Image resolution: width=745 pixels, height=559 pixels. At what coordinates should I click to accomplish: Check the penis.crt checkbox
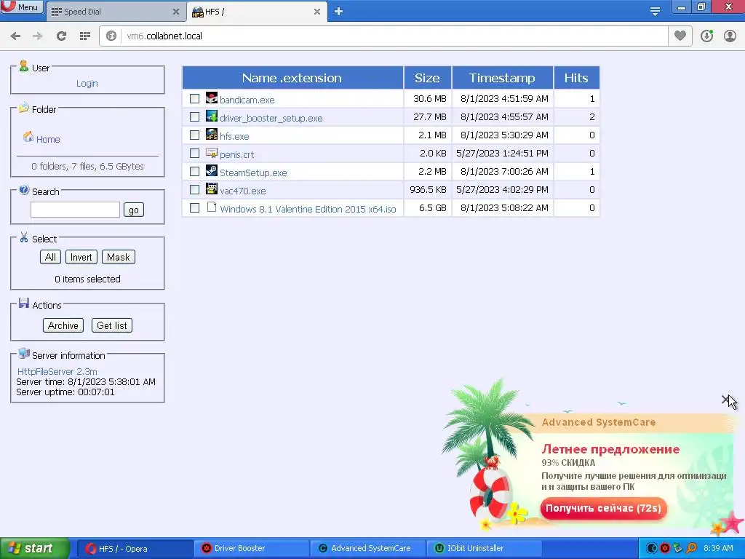[194, 153]
